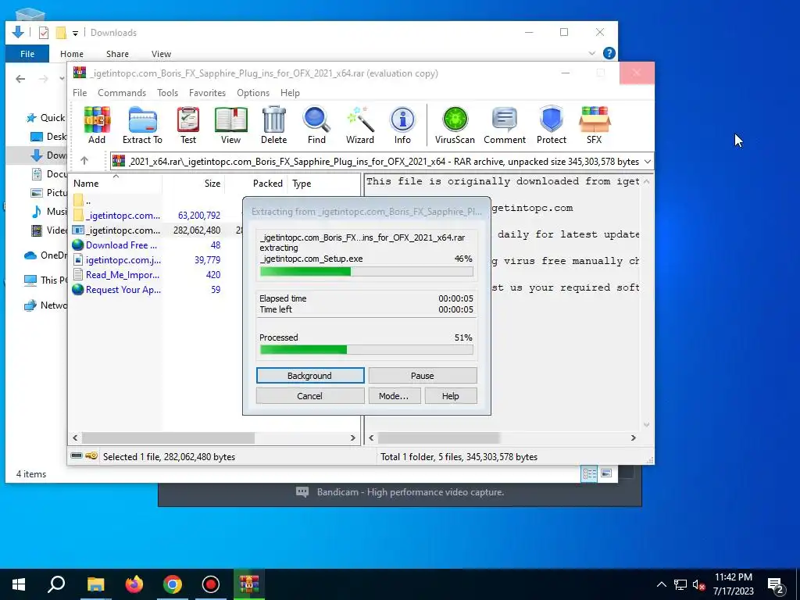
Task: Pause the extraction
Action: [423, 376]
